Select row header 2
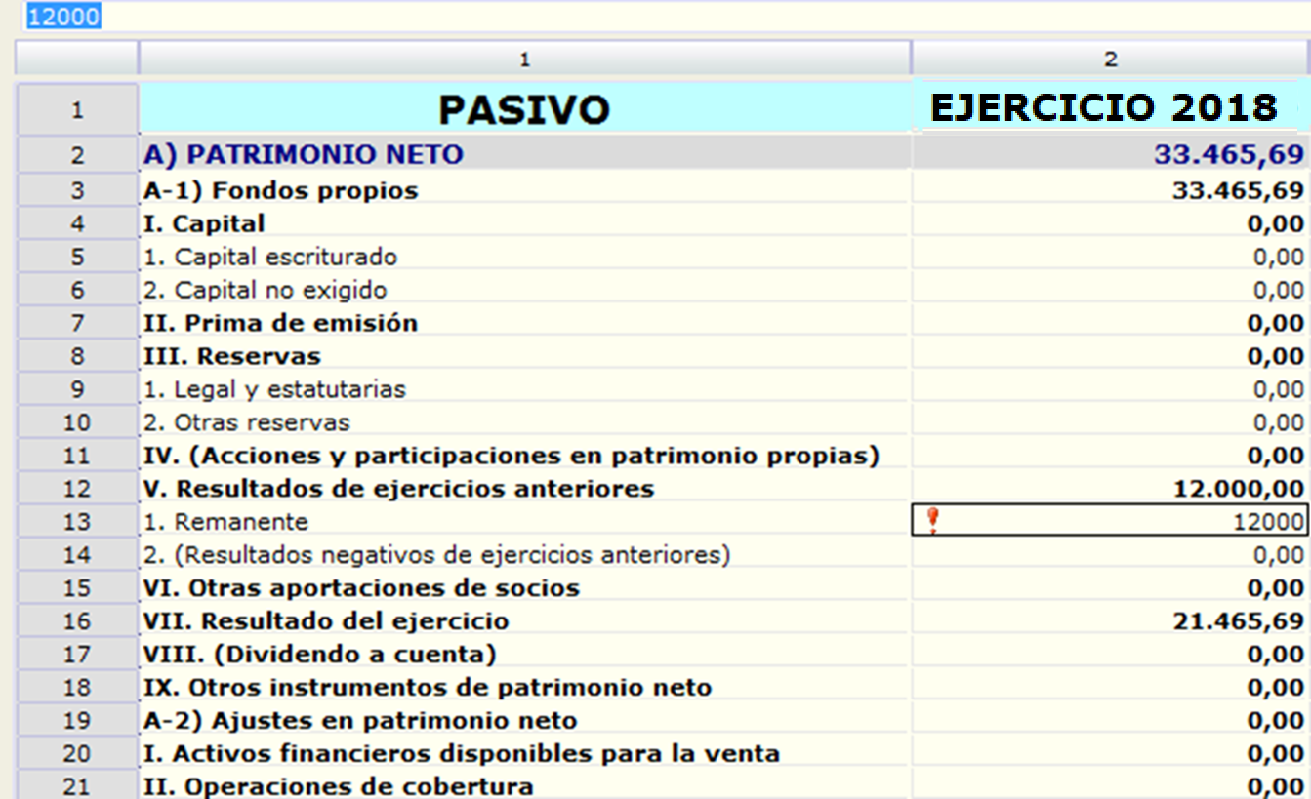Image resolution: width=1311 pixels, height=799 pixels. [x=77, y=154]
